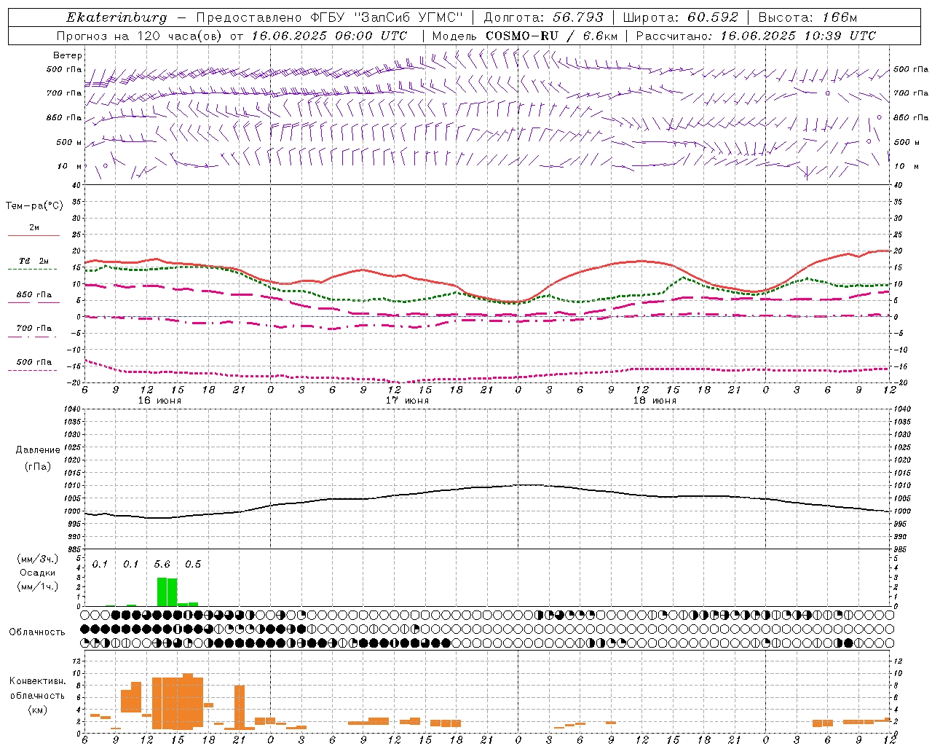Viewport: 932px width, 746px height.
Task: Click the Ekaterinburg station title
Action: (x=116, y=17)
